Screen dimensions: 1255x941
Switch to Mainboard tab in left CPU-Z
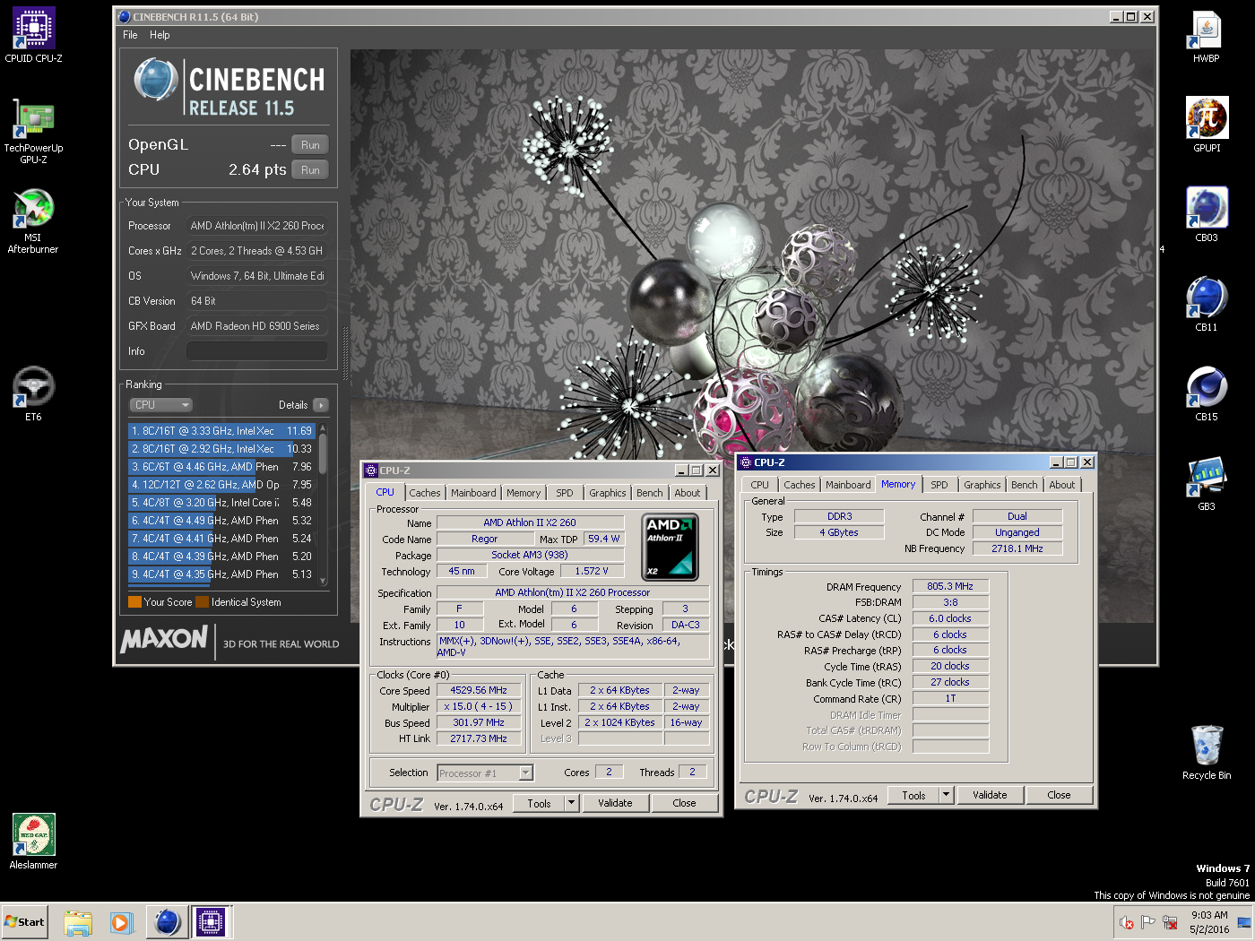473,493
